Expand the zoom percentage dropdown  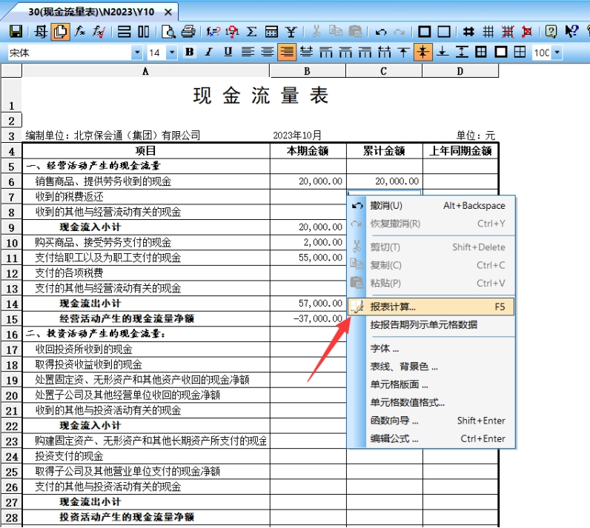click(x=557, y=53)
